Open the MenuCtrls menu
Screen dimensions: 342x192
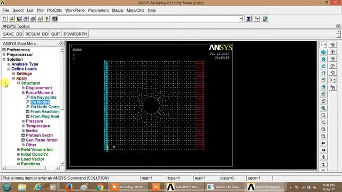pyautogui.click(x=135, y=10)
